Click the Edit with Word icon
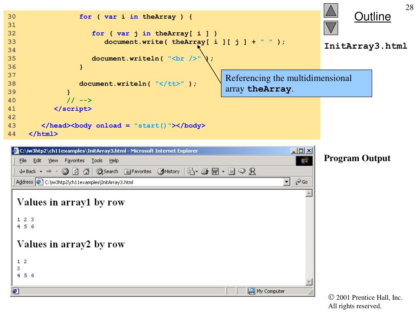 click(215, 171)
